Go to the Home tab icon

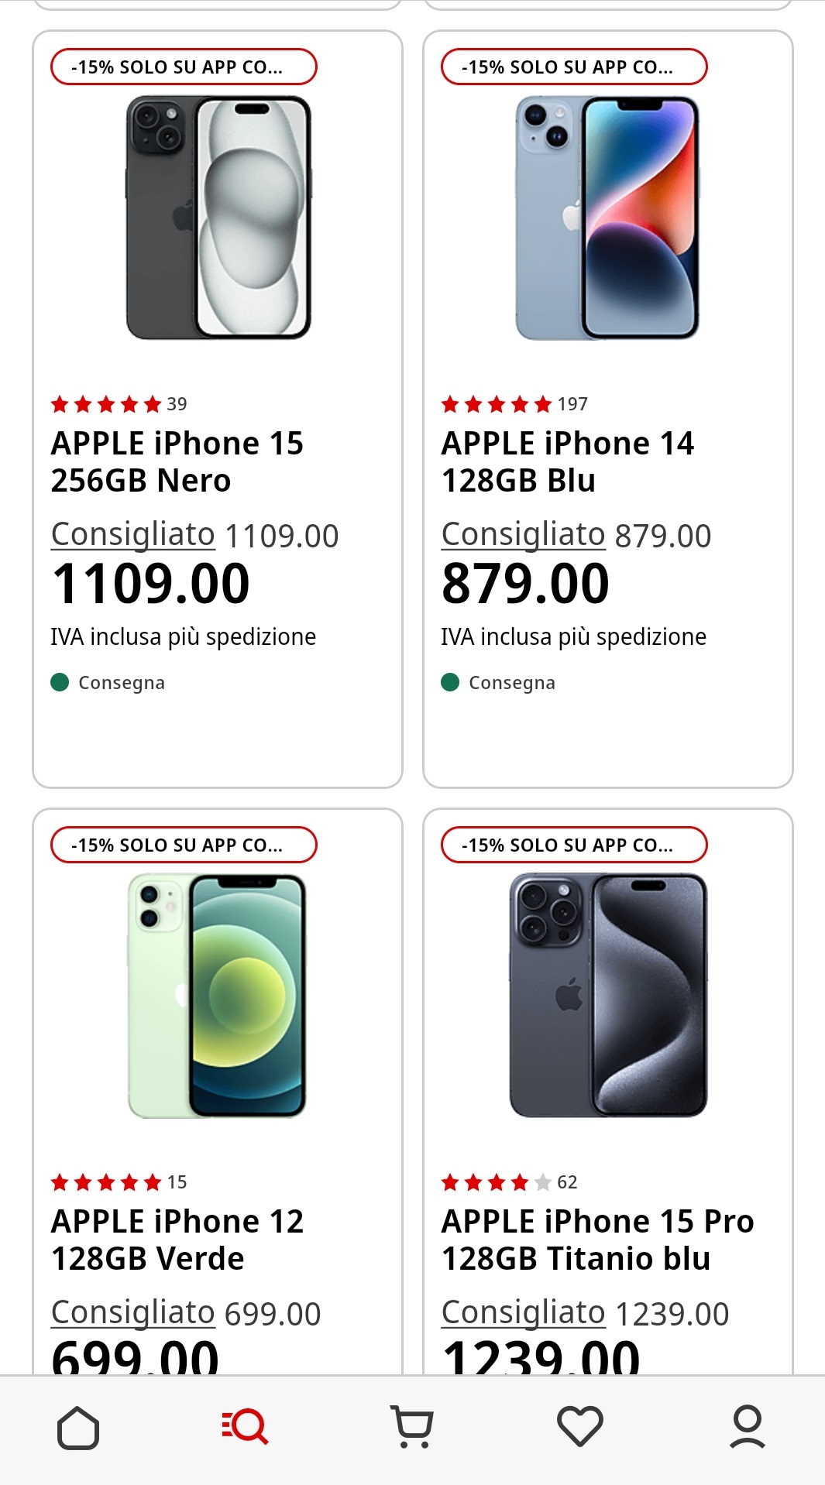point(78,1427)
